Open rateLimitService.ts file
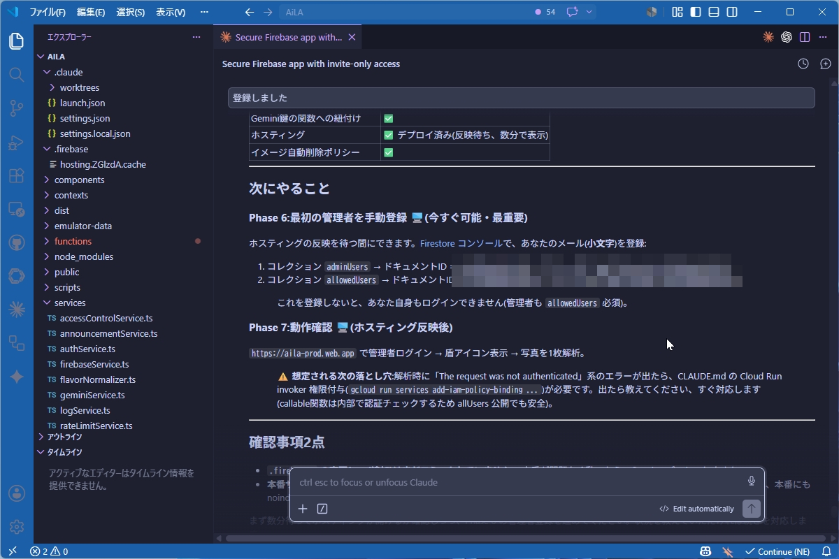Viewport: 839px width, 559px height. pyautogui.click(x=124, y=426)
